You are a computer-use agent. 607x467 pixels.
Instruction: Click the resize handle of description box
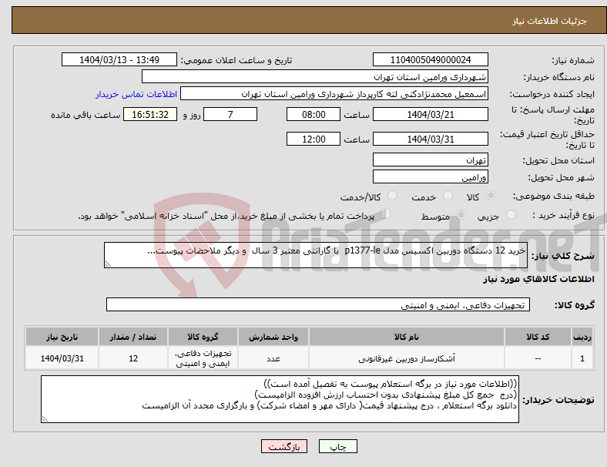(108, 264)
